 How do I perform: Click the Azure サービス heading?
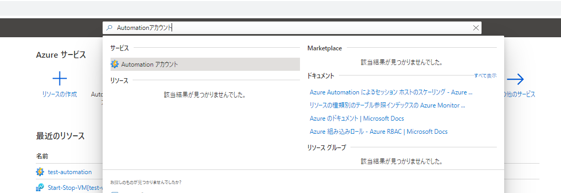[61, 55]
